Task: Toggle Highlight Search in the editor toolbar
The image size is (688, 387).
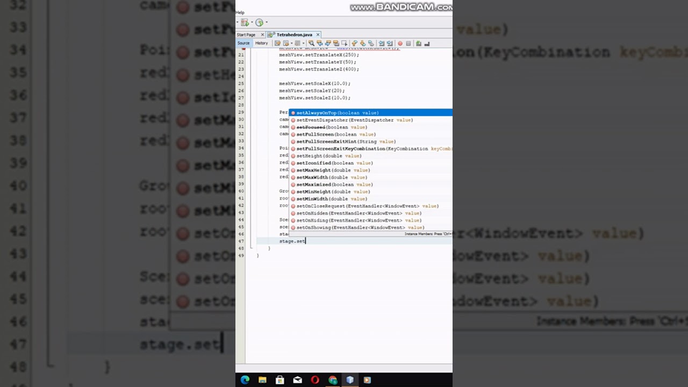Action: [x=336, y=43]
